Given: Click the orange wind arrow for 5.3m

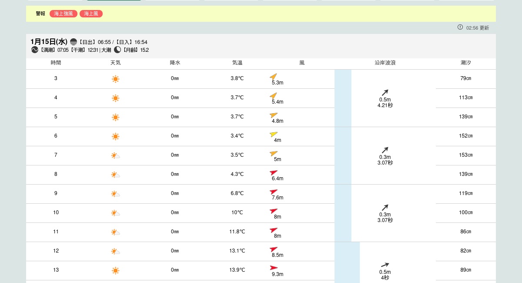Looking at the screenshot, I should [x=273, y=76].
